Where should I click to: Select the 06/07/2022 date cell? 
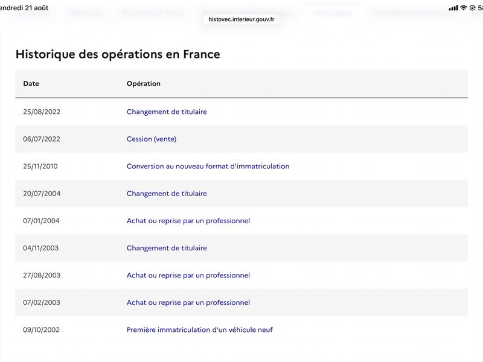point(42,139)
